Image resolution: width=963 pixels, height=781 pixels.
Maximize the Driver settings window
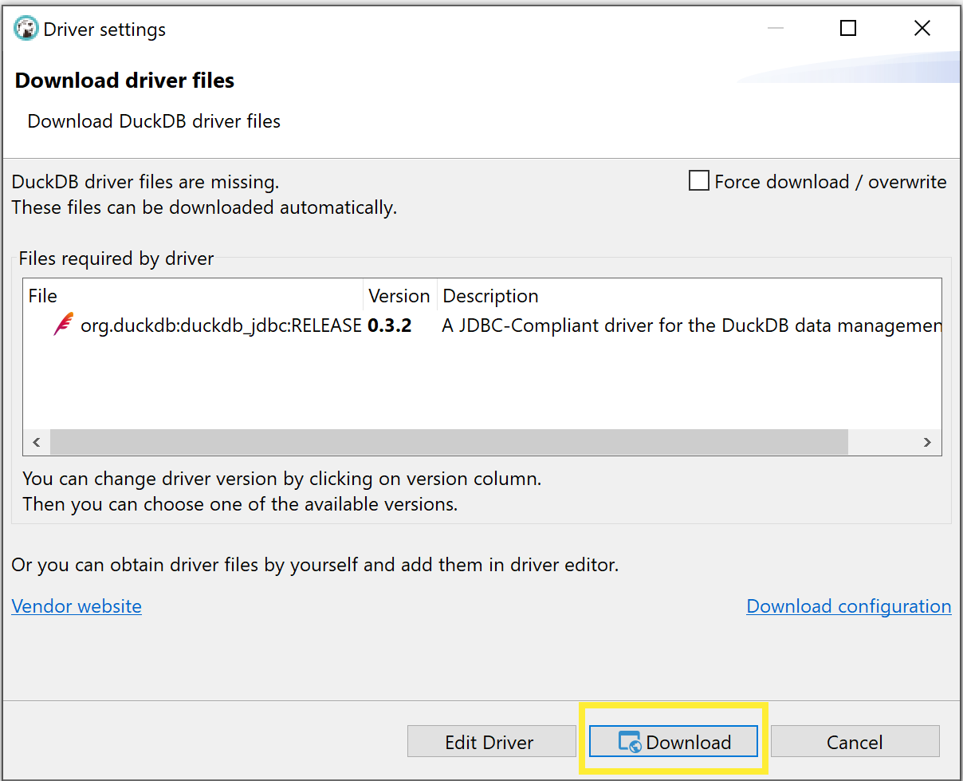coord(847,27)
